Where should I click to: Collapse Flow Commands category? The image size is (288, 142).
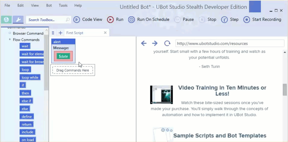(10, 39)
